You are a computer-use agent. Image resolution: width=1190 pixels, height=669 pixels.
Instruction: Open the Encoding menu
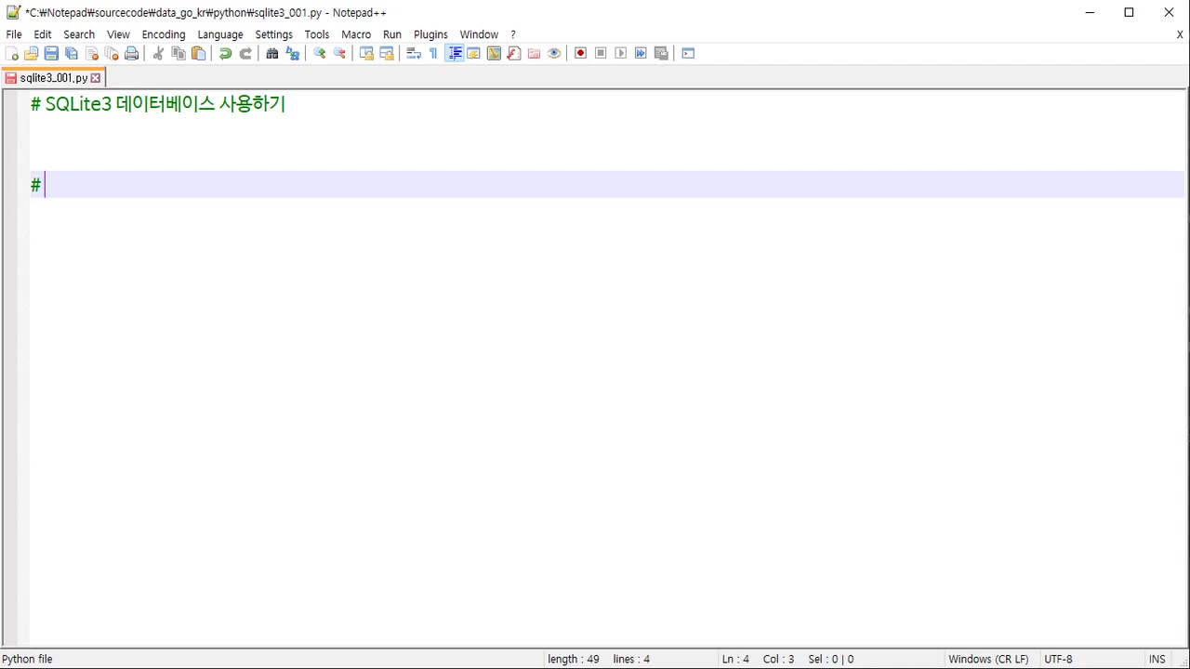[164, 34]
